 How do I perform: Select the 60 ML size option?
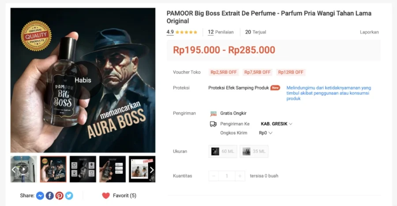click(x=223, y=151)
